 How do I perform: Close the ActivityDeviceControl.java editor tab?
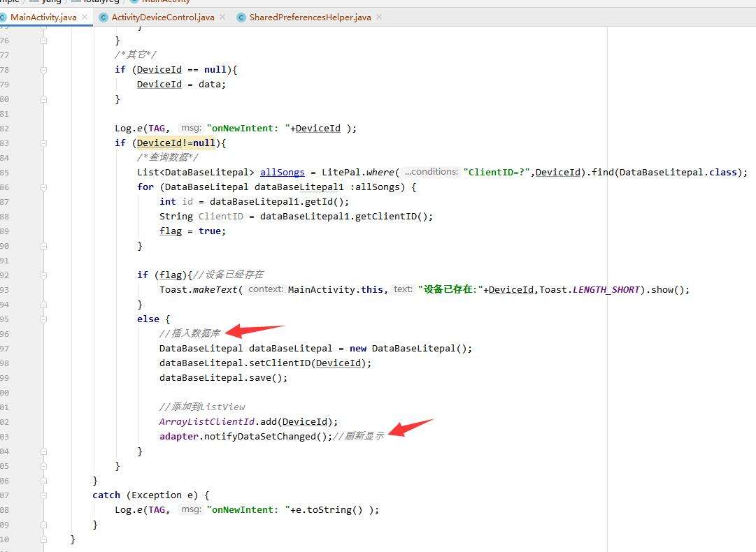pos(222,17)
